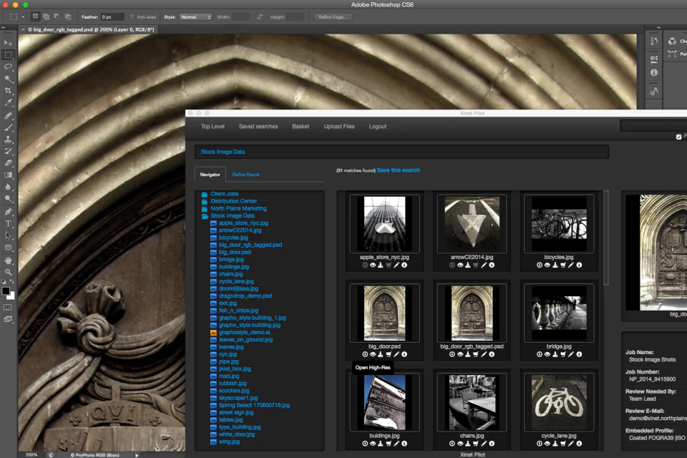Select the Zoom tool in the toolbox
687x458 pixels.
(x=8, y=272)
